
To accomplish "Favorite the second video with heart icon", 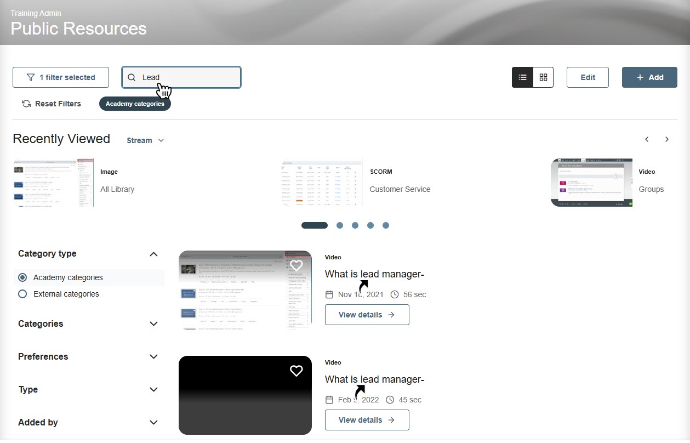I will (296, 371).
